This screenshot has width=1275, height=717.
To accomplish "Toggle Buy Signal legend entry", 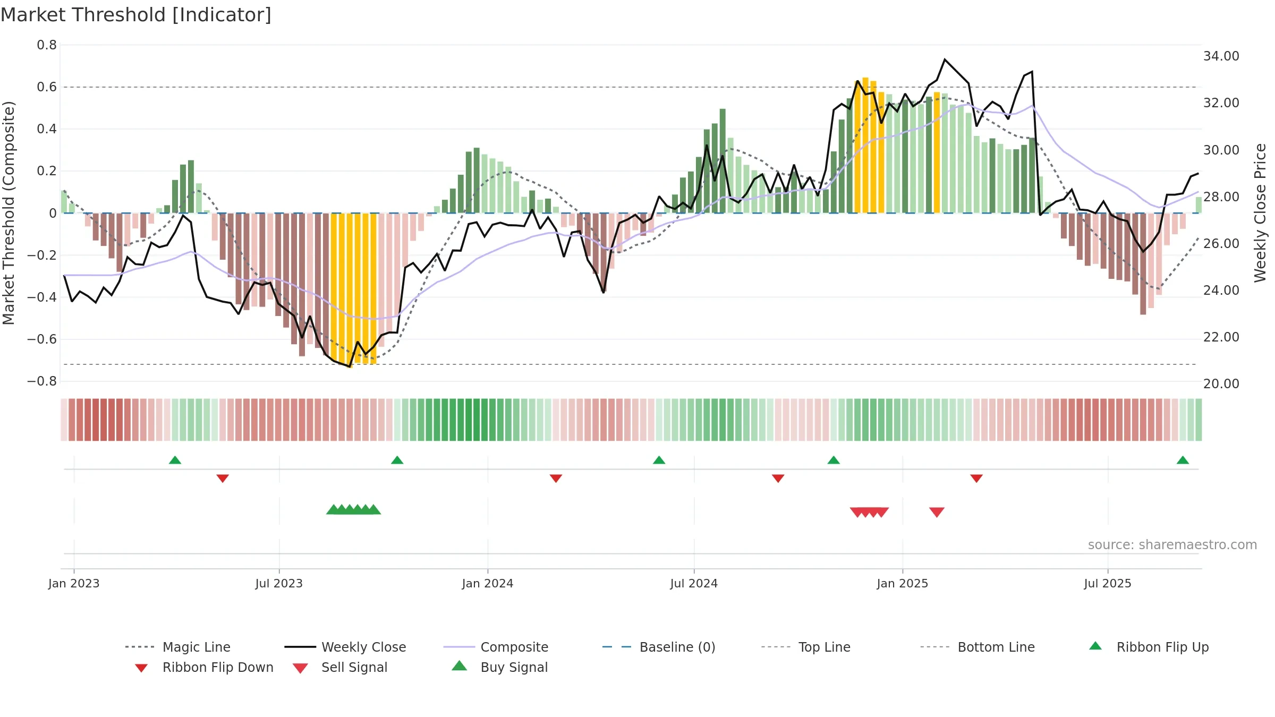I will click(499, 667).
